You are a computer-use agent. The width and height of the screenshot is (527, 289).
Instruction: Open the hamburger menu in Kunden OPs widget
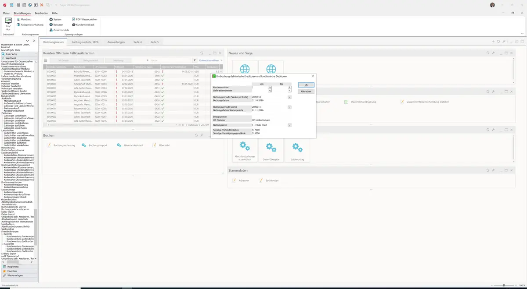(x=46, y=60)
